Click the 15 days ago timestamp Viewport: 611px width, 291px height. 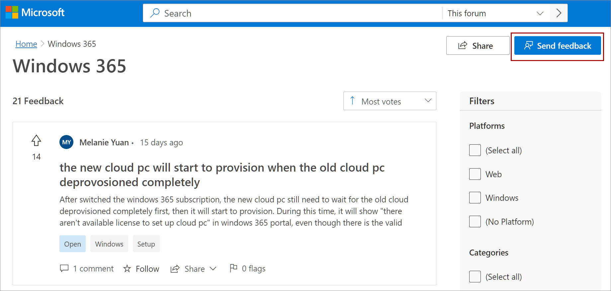coord(161,142)
